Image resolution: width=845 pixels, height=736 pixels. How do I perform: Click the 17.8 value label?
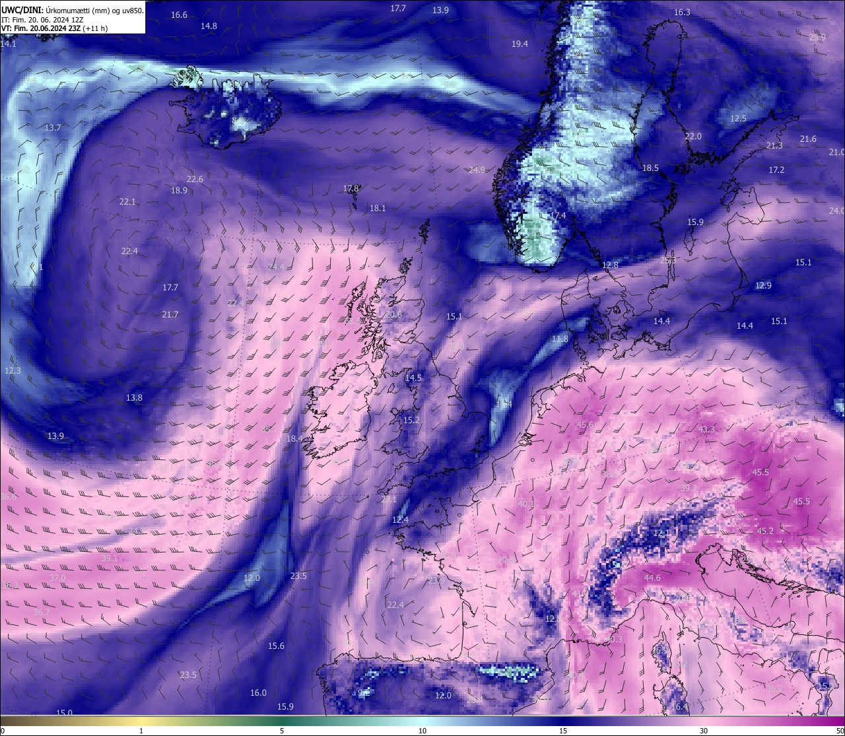click(351, 188)
